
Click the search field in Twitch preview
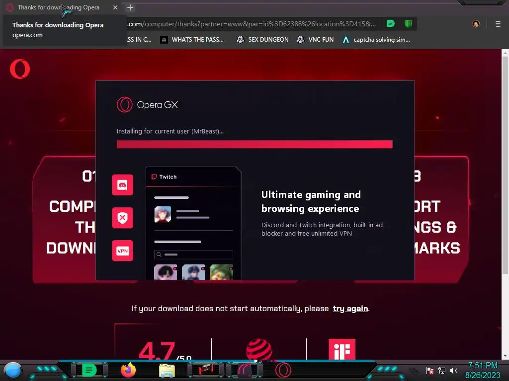click(x=193, y=254)
